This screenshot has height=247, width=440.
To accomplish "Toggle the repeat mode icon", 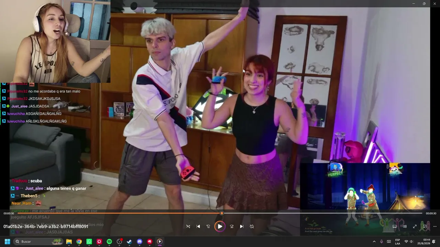I will (x=252, y=226).
